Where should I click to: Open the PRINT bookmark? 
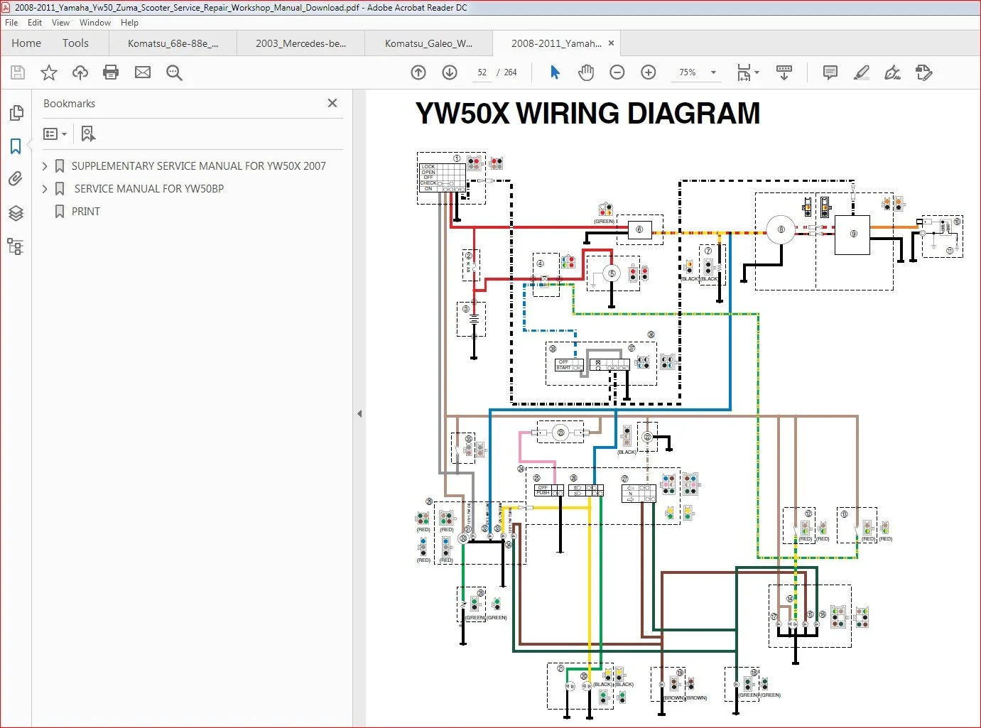(86, 212)
